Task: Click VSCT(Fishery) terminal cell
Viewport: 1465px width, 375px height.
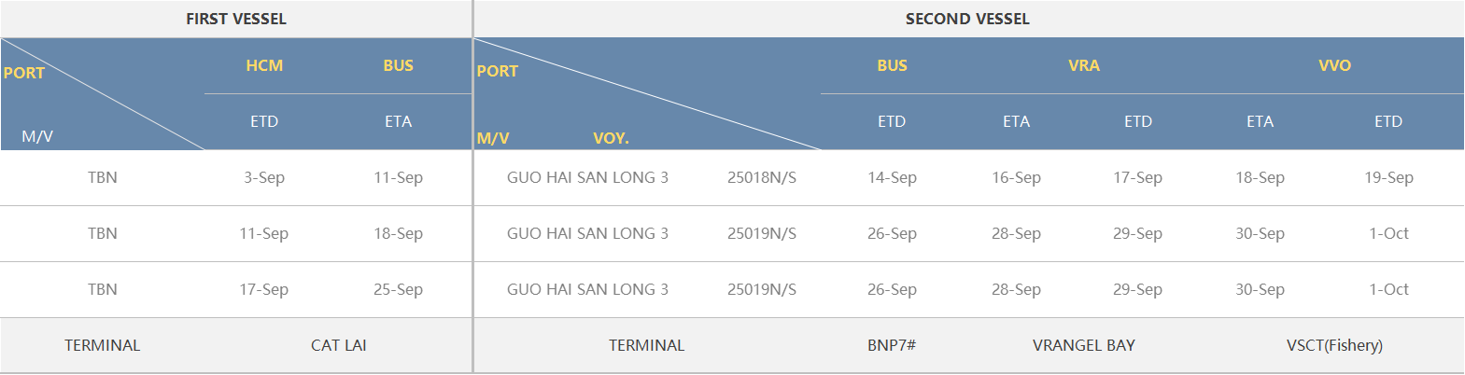Action: point(1334,345)
